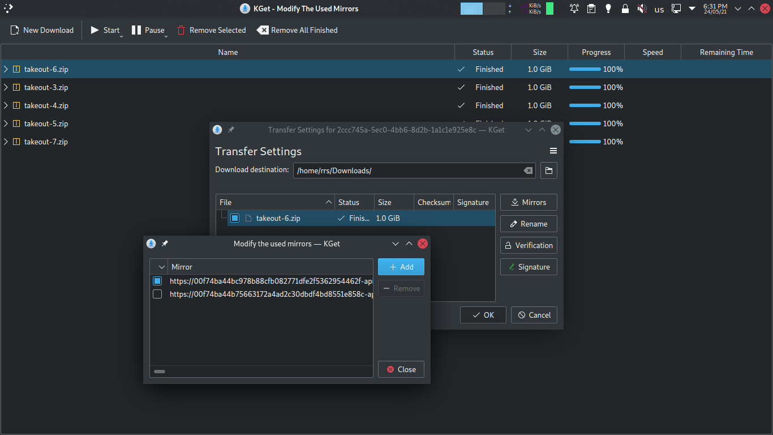The height and width of the screenshot is (435, 773).
Task: Click the pin icon in mirrors dialog title
Action: pyautogui.click(x=165, y=244)
